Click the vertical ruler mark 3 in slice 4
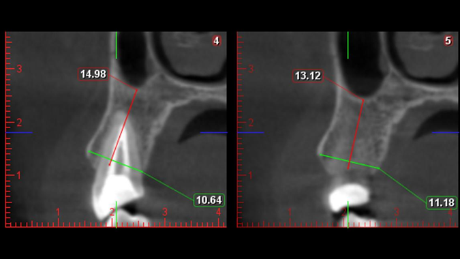This screenshot has width=460, height=259. click(x=19, y=69)
